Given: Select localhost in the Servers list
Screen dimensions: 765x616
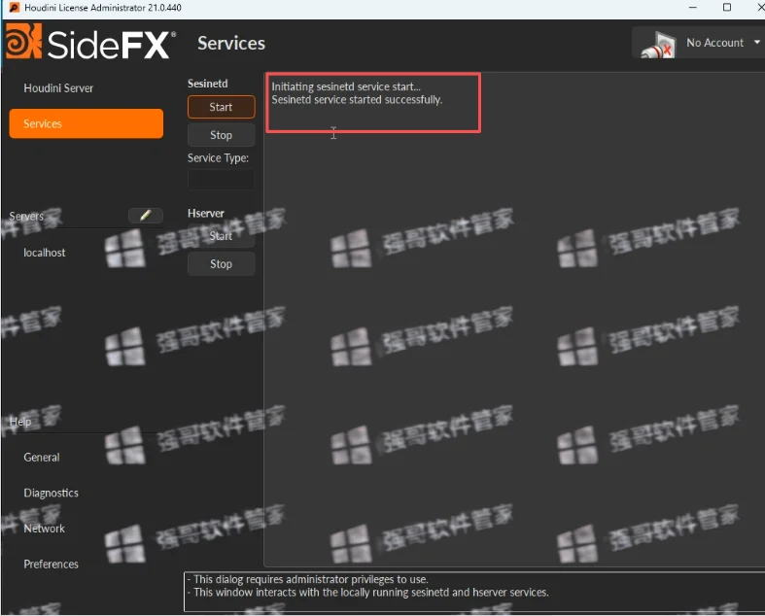Looking at the screenshot, I should coord(45,253).
